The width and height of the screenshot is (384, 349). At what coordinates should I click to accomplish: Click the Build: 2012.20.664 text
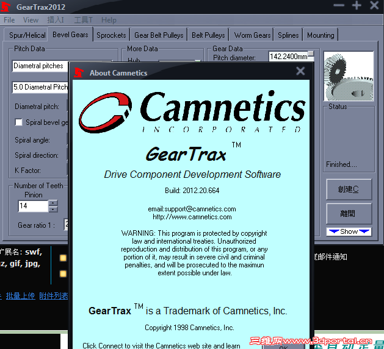point(192,191)
